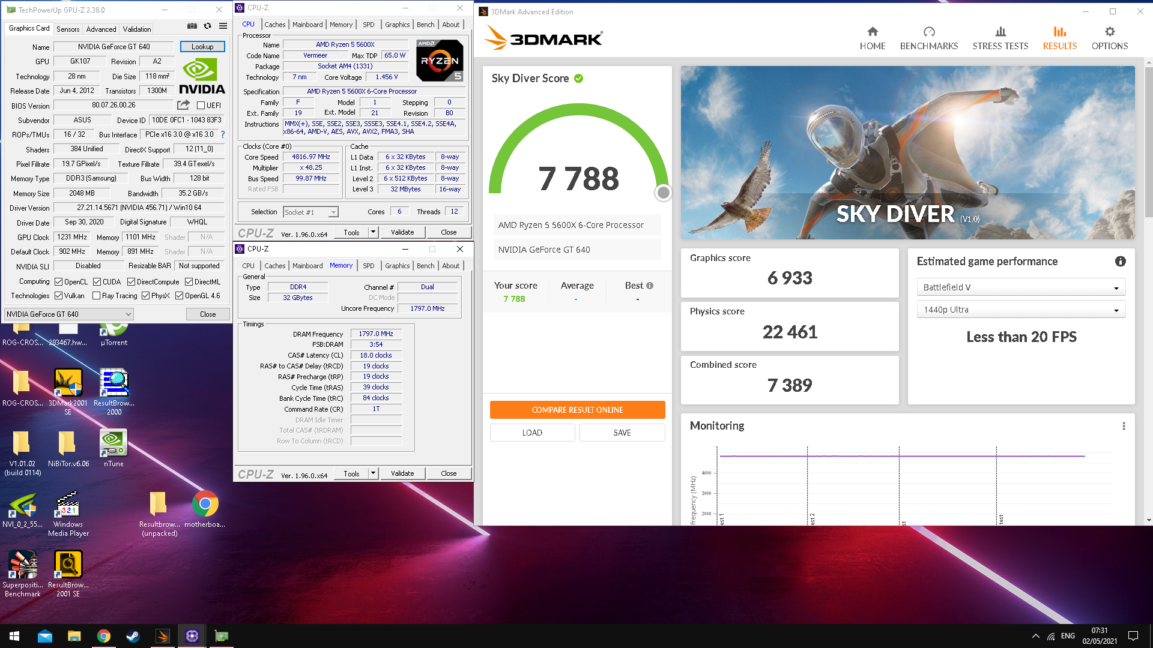Image resolution: width=1153 pixels, height=648 pixels.
Task: Open Caches tab in upper CPU-Z
Action: click(275, 25)
